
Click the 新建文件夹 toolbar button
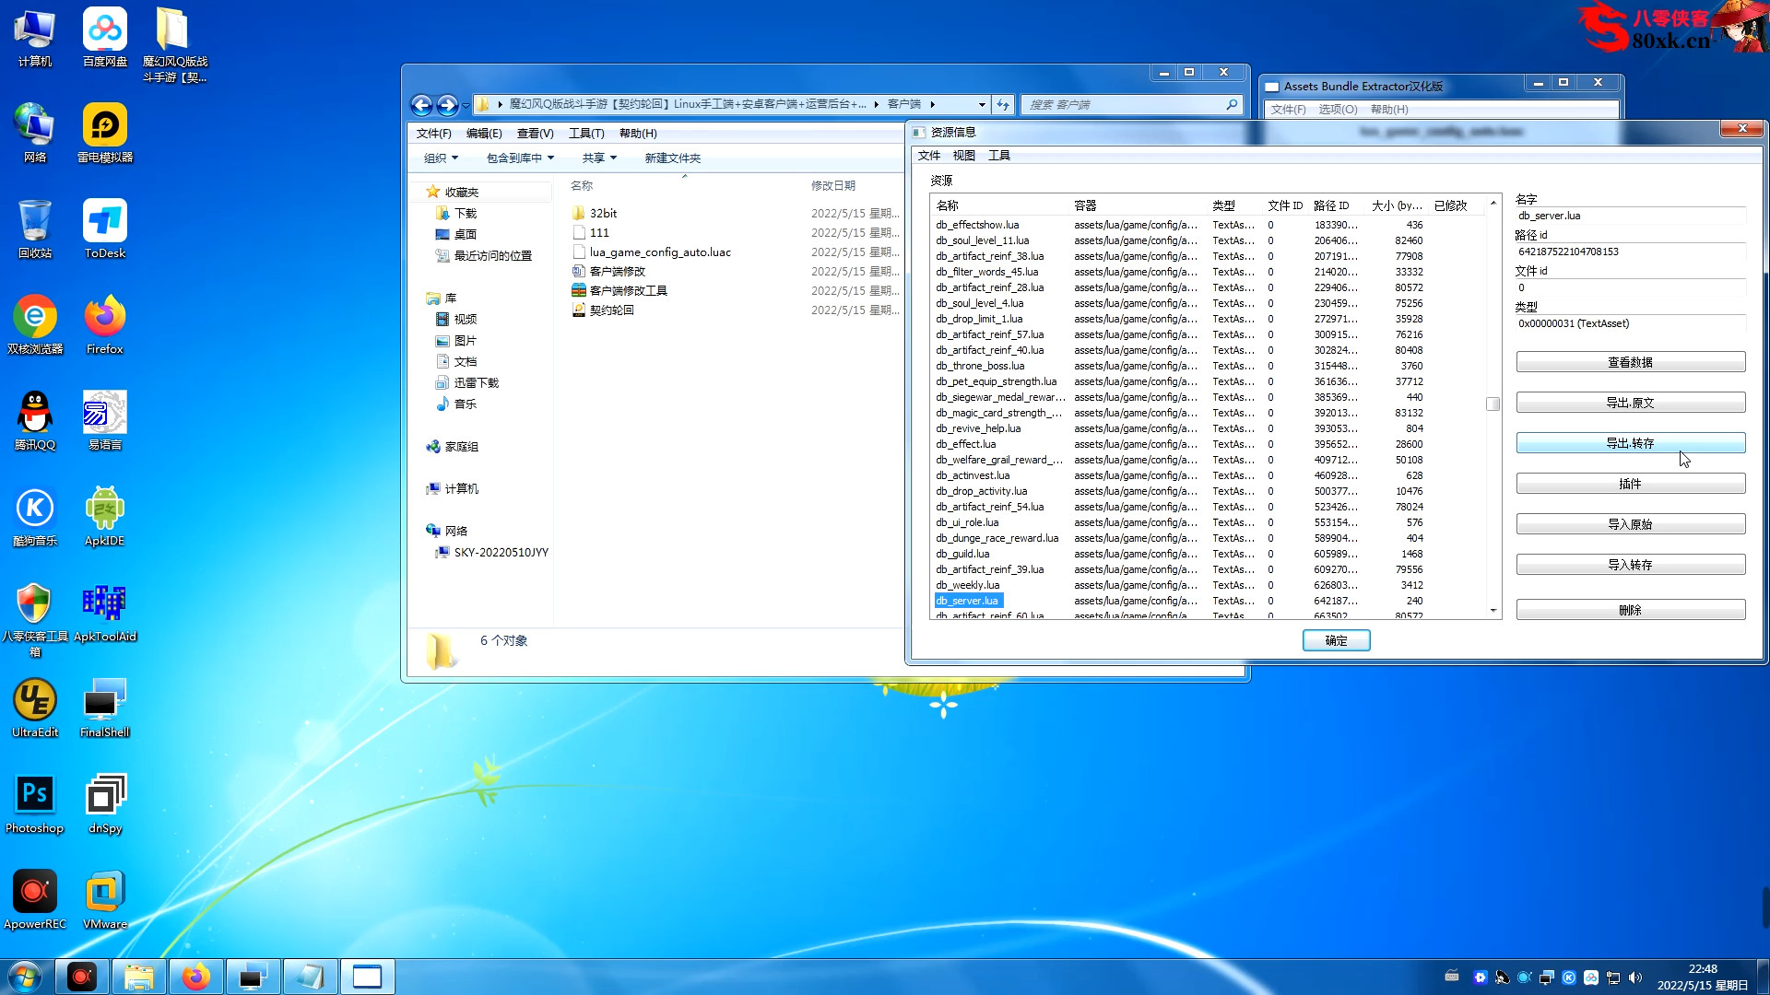click(x=673, y=158)
